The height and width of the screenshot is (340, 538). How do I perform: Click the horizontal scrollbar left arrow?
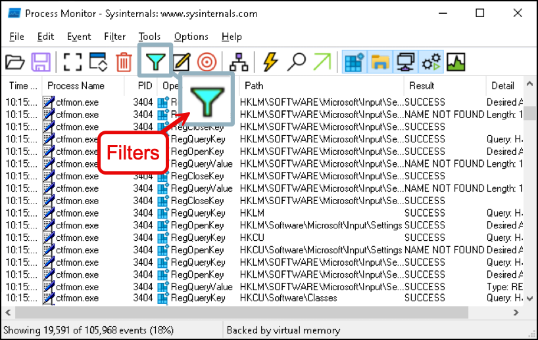pos(9,312)
